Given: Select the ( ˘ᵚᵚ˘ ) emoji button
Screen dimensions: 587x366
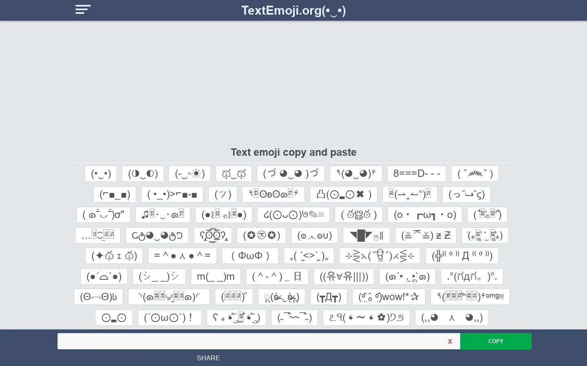Looking at the screenshot, I should [x=475, y=174].
